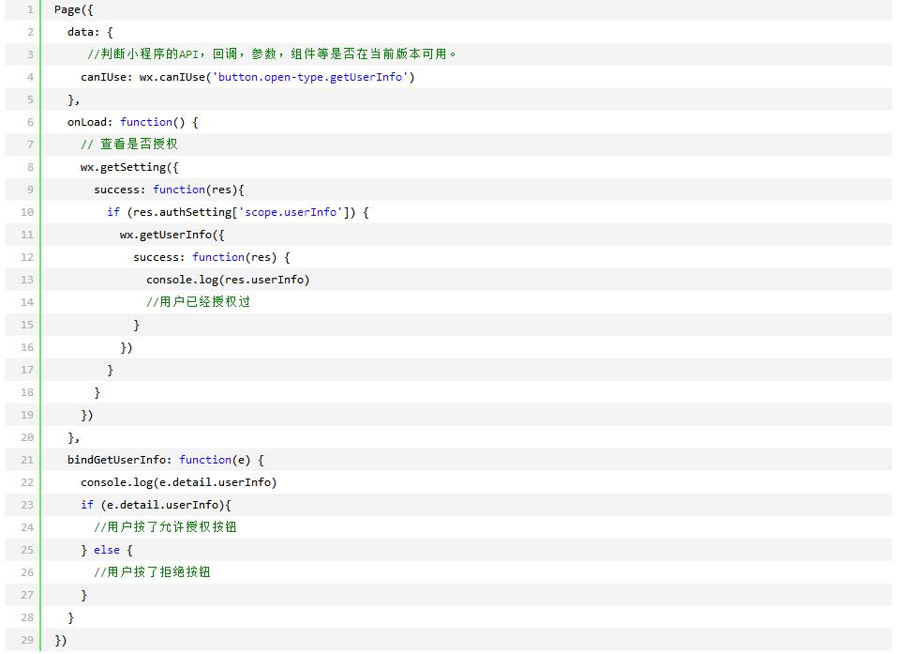Click 'canIUse:' property name on line 4

107,77
